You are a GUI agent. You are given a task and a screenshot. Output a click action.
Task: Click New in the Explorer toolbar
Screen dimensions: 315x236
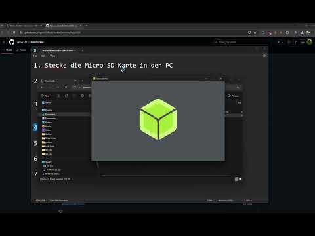tap(45, 96)
